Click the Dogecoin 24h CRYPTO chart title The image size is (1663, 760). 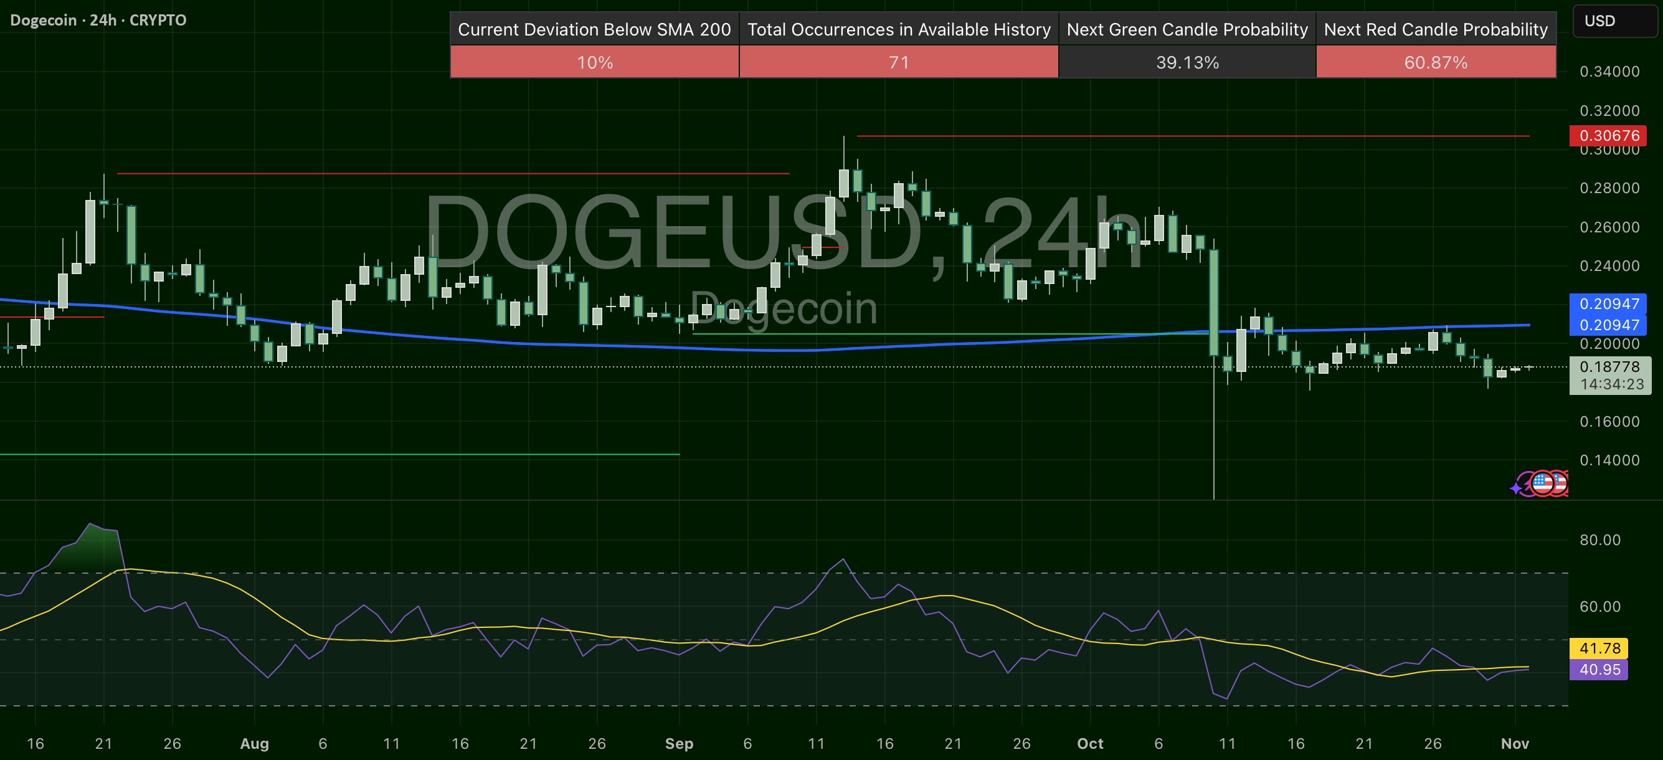tap(98, 20)
